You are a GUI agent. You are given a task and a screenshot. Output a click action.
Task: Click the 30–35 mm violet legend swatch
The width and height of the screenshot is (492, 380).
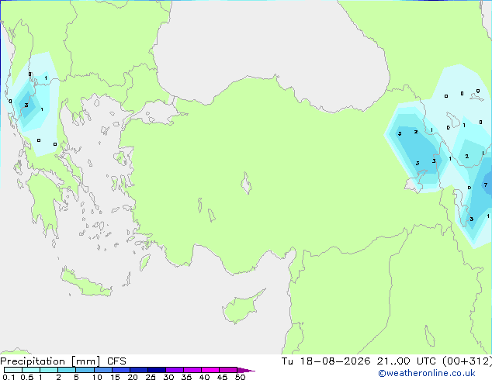tap(175, 370)
